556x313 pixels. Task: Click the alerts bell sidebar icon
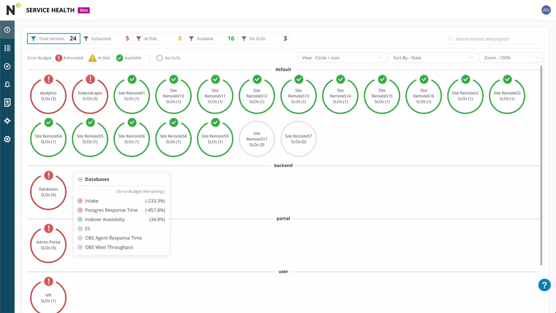click(7, 84)
